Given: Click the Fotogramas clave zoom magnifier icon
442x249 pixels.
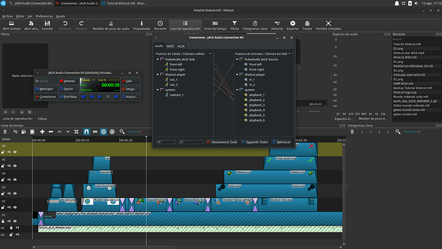Looking at the screenshot, I should pos(398,132).
